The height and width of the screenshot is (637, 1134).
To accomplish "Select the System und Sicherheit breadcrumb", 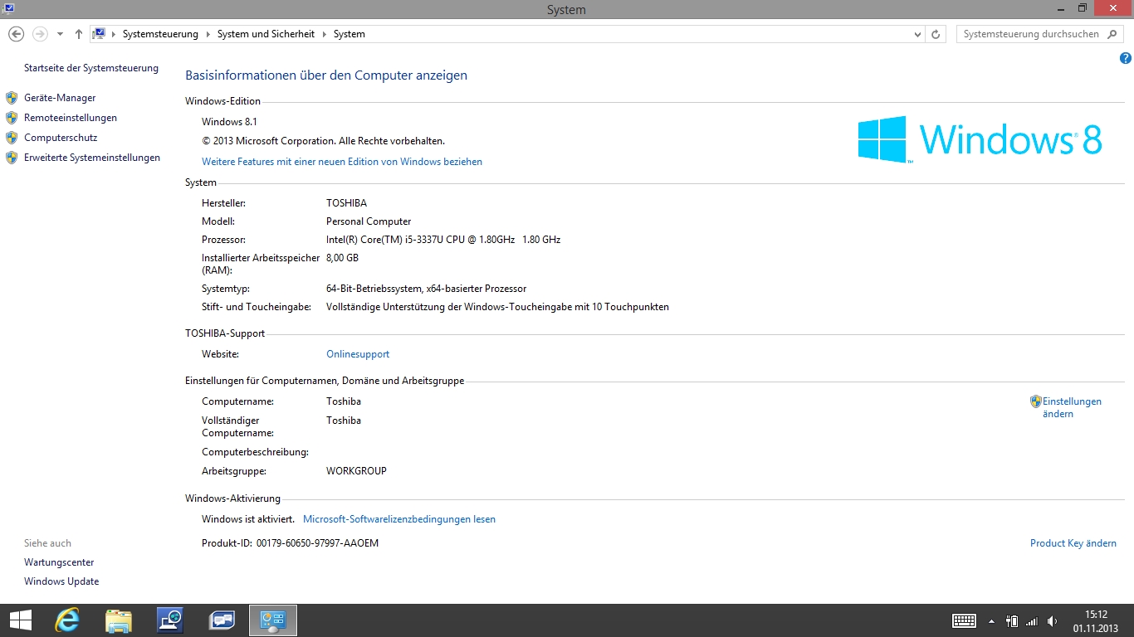I will point(266,34).
